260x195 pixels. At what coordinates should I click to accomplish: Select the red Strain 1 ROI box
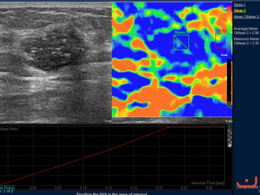(221, 41)
